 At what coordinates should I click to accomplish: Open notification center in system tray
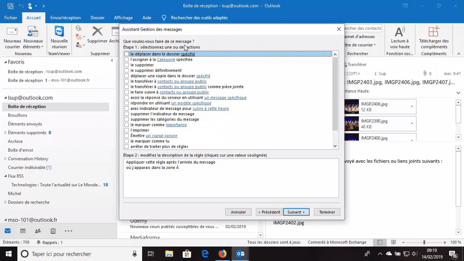pos(453,254)
